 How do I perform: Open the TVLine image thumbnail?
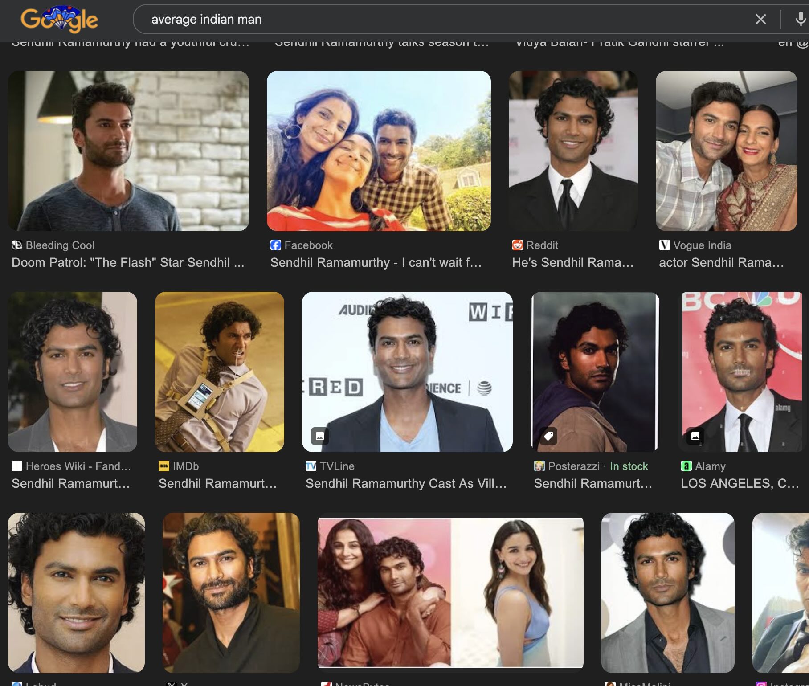pos(407,372)
